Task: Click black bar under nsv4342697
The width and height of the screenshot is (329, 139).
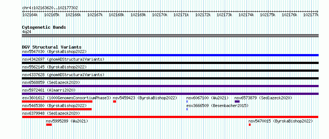Action: (x=170, y=63)
